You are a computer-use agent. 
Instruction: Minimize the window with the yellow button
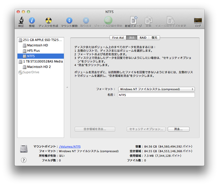[23, 12]
